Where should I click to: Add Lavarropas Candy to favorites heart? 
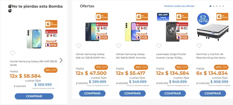tap(159, 46)
